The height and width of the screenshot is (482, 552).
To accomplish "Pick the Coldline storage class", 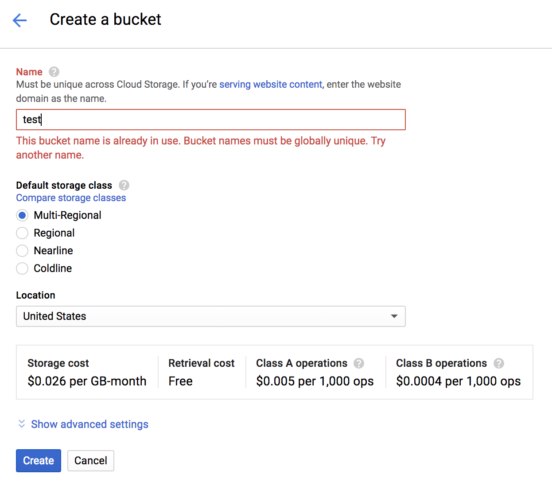I will coord(22,268).
